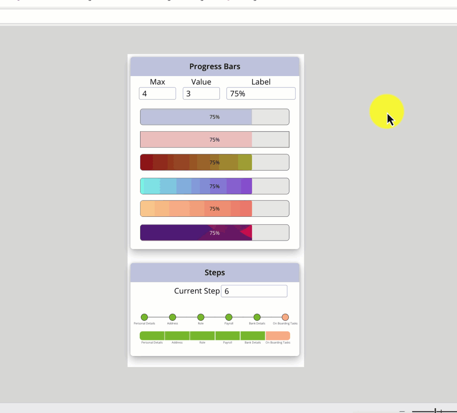Click the Personal Details green bar segment
The height and width of the screenshot is (413, 457).
coord(152,336)
